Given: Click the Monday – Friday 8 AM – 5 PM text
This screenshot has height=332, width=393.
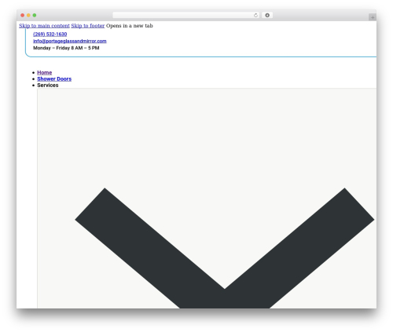Looking at the screenshot, I should tap(66, 48).
